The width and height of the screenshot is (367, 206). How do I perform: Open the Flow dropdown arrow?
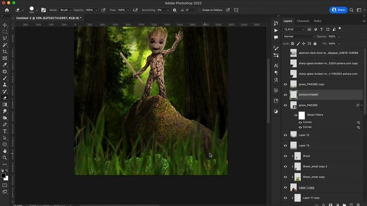[x=128, y=10]
